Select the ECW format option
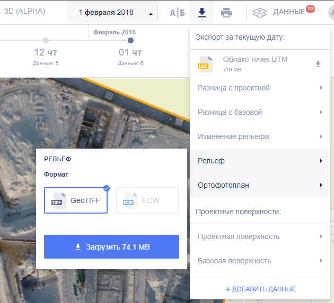334x303 pixels. [147, 200]
